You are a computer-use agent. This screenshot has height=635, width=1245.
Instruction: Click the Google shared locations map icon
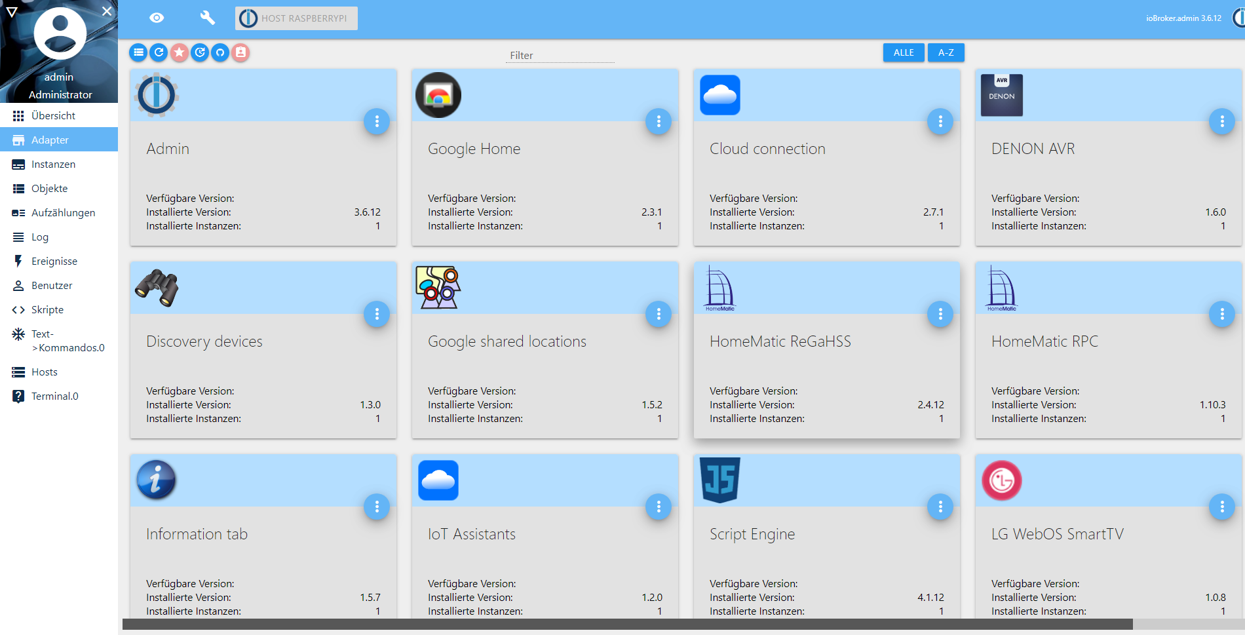pyautogui.click(x=438, y=288)
